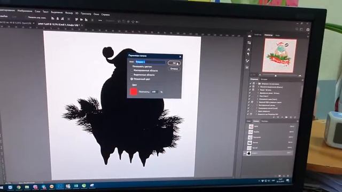Image resolution: width=342 pixels, height=192 pixels.
Task: Expand the Отражение в воде (текст) action
Action: click(x=258, y=99)
